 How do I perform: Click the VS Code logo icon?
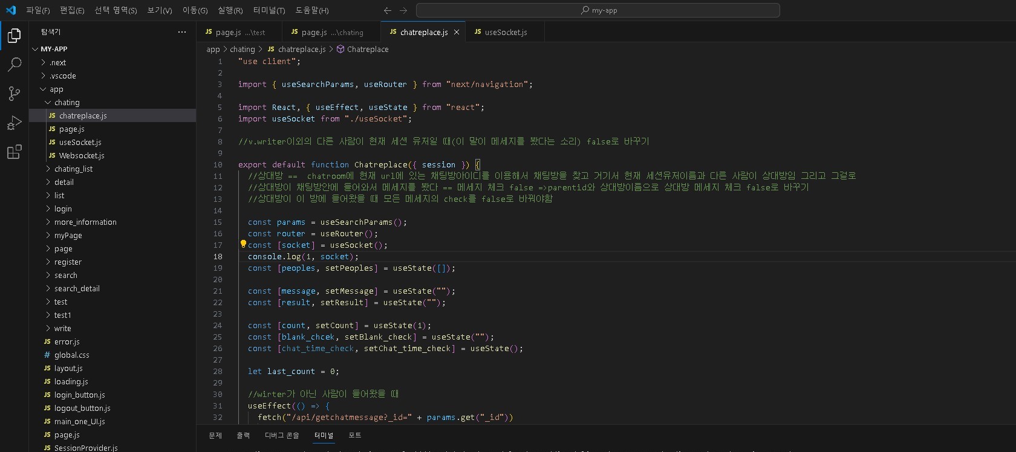pos(11,10)
